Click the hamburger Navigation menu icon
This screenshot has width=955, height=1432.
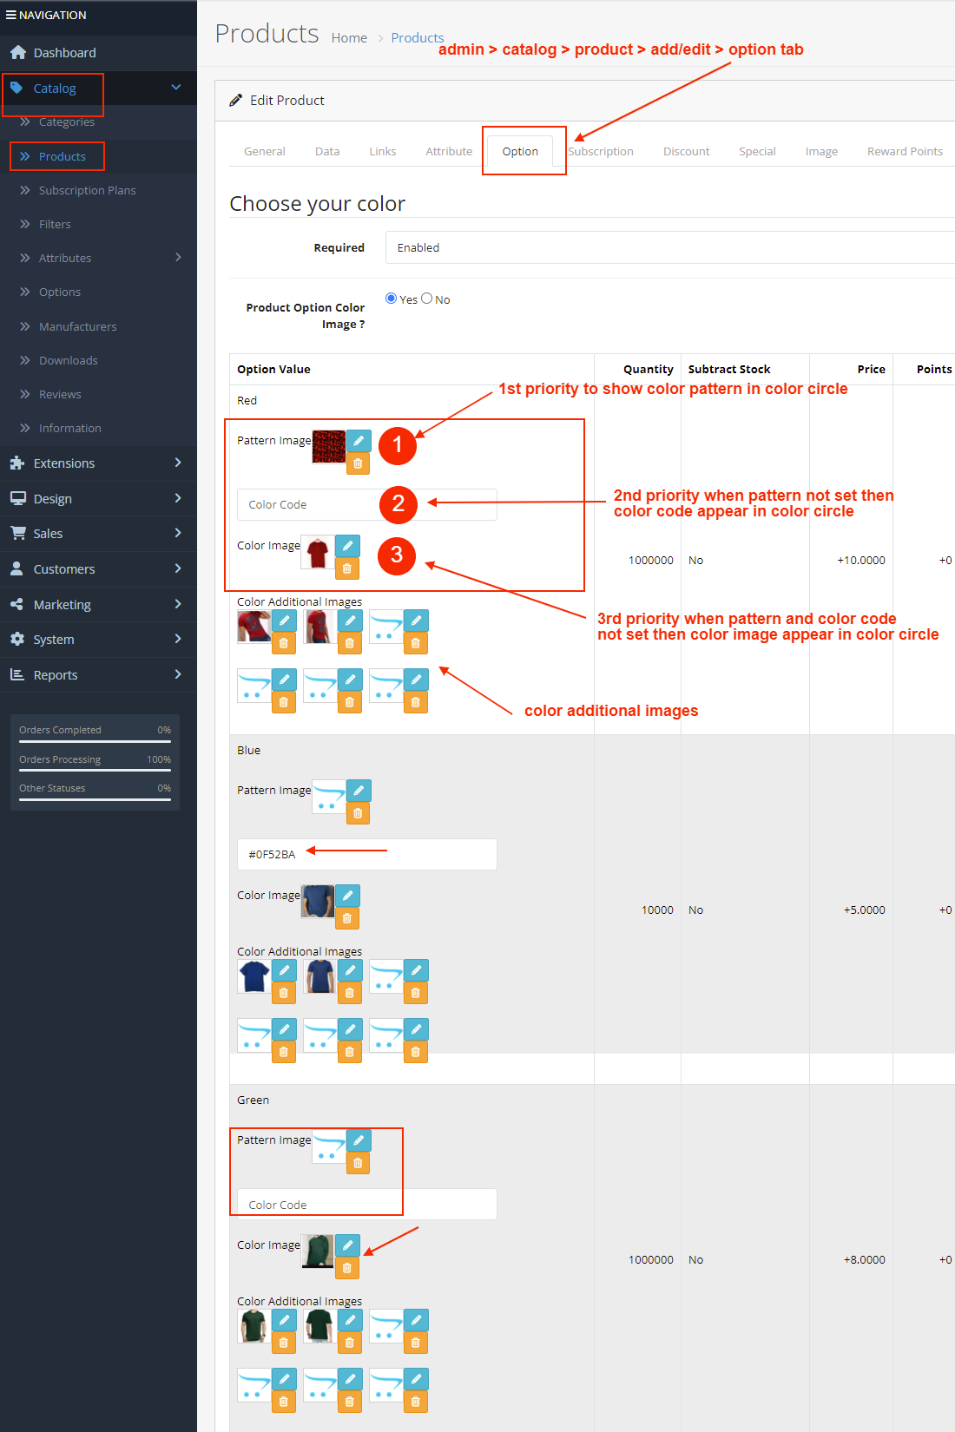point(10,15)
